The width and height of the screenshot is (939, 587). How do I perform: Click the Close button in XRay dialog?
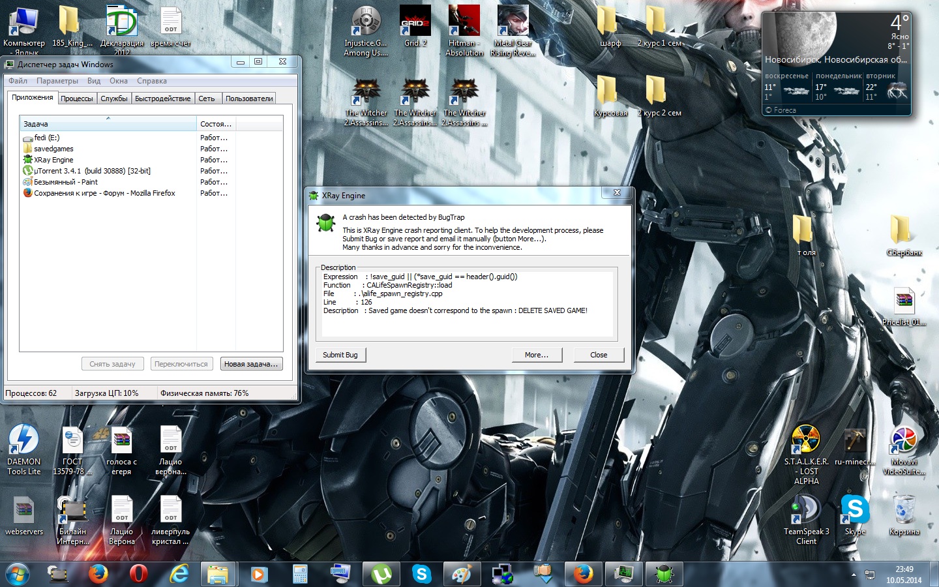599,355
